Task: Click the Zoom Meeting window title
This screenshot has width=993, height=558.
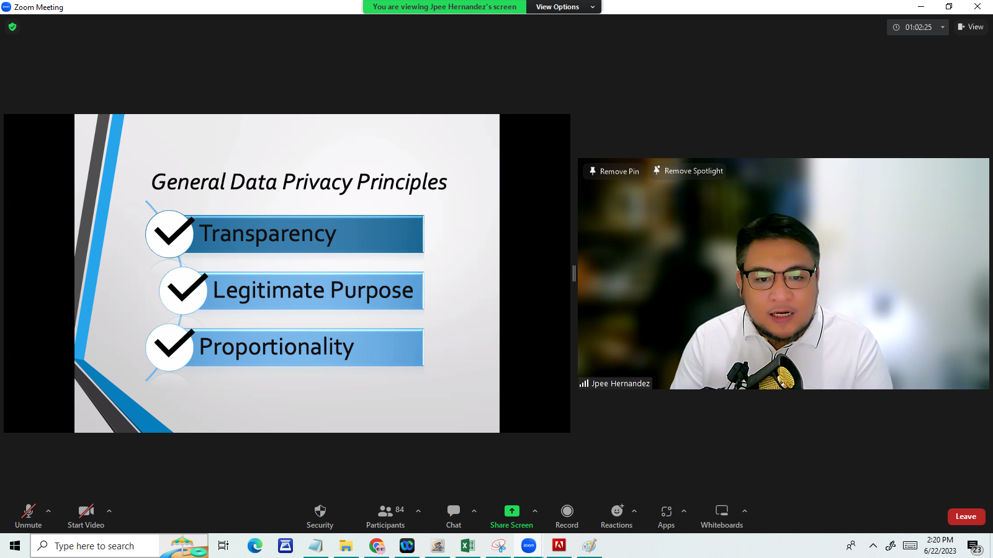Action: pyautogui.click(x=38, y=7)
